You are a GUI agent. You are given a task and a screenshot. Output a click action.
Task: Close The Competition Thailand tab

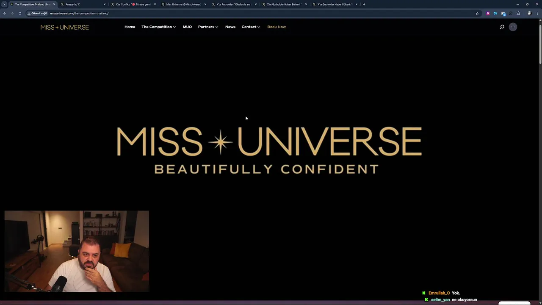click(x=54, y=4)
